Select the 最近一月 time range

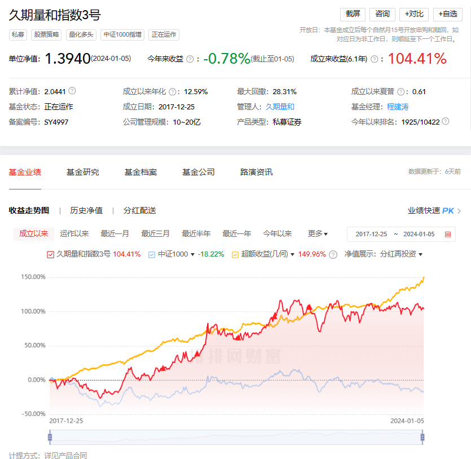tap(115, 233)
